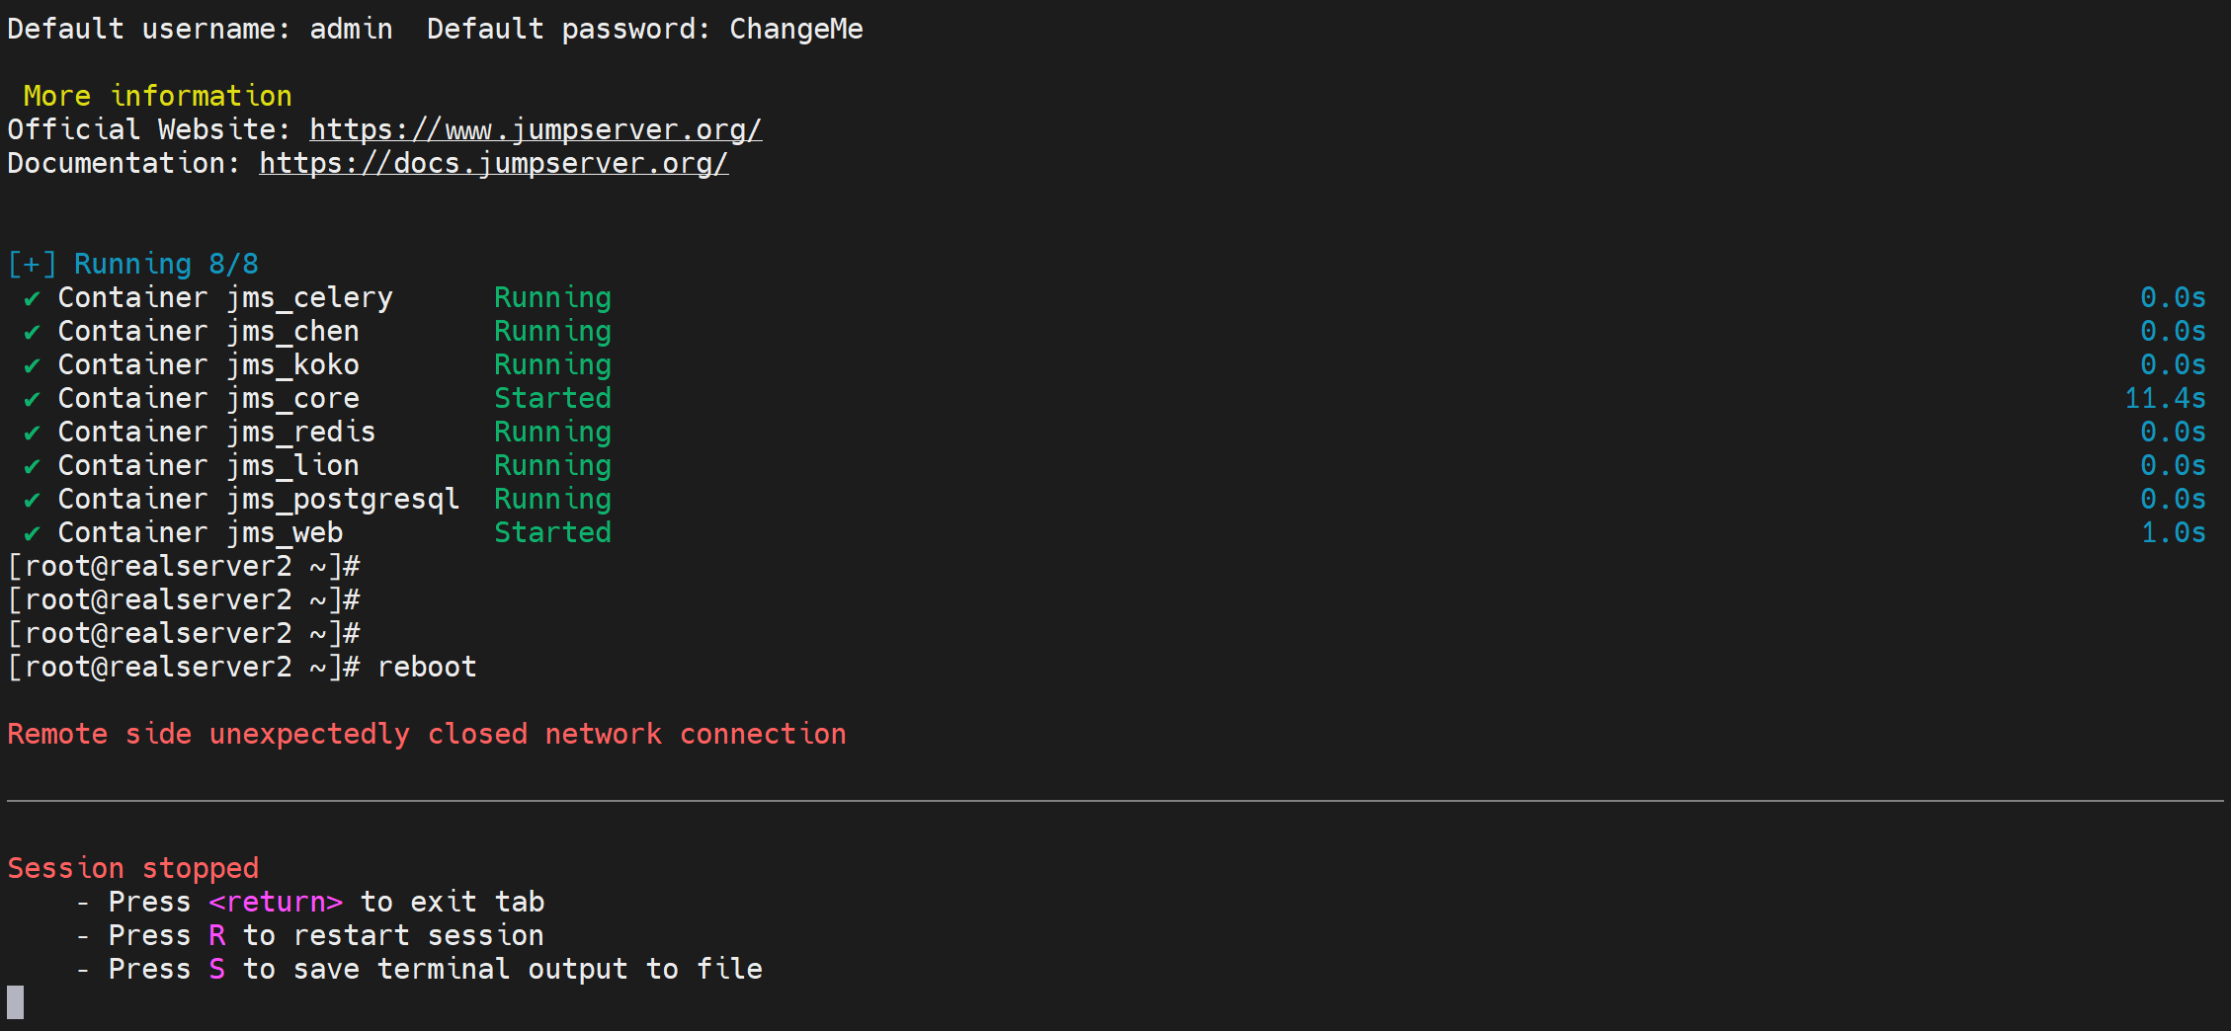The image size is (2231, 1031).
Task: Click the checkmark next to jms_lion container
Action: click(x=33, y=466)
